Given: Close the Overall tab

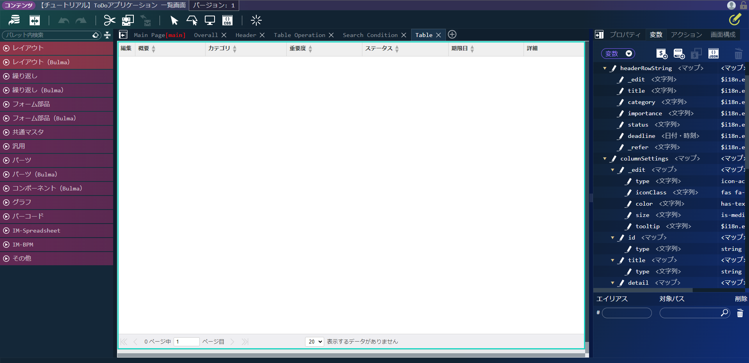Looking at the screenshot, I should (224, 35).
